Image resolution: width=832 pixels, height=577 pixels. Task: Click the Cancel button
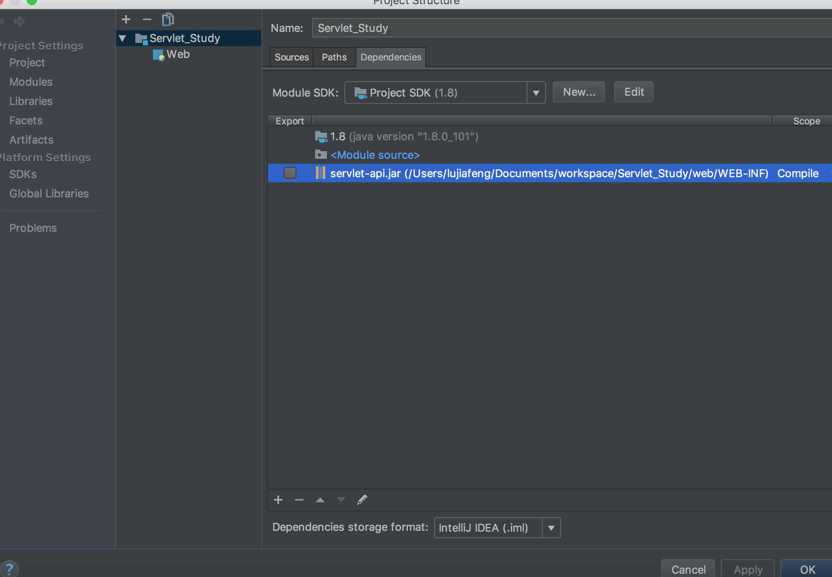pyautogui.click(x=688, y=569)
